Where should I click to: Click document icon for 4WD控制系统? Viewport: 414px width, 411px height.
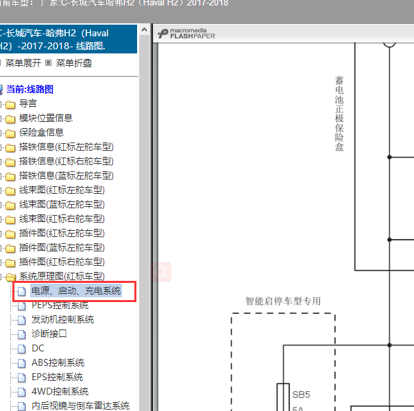tap(22, 392)
